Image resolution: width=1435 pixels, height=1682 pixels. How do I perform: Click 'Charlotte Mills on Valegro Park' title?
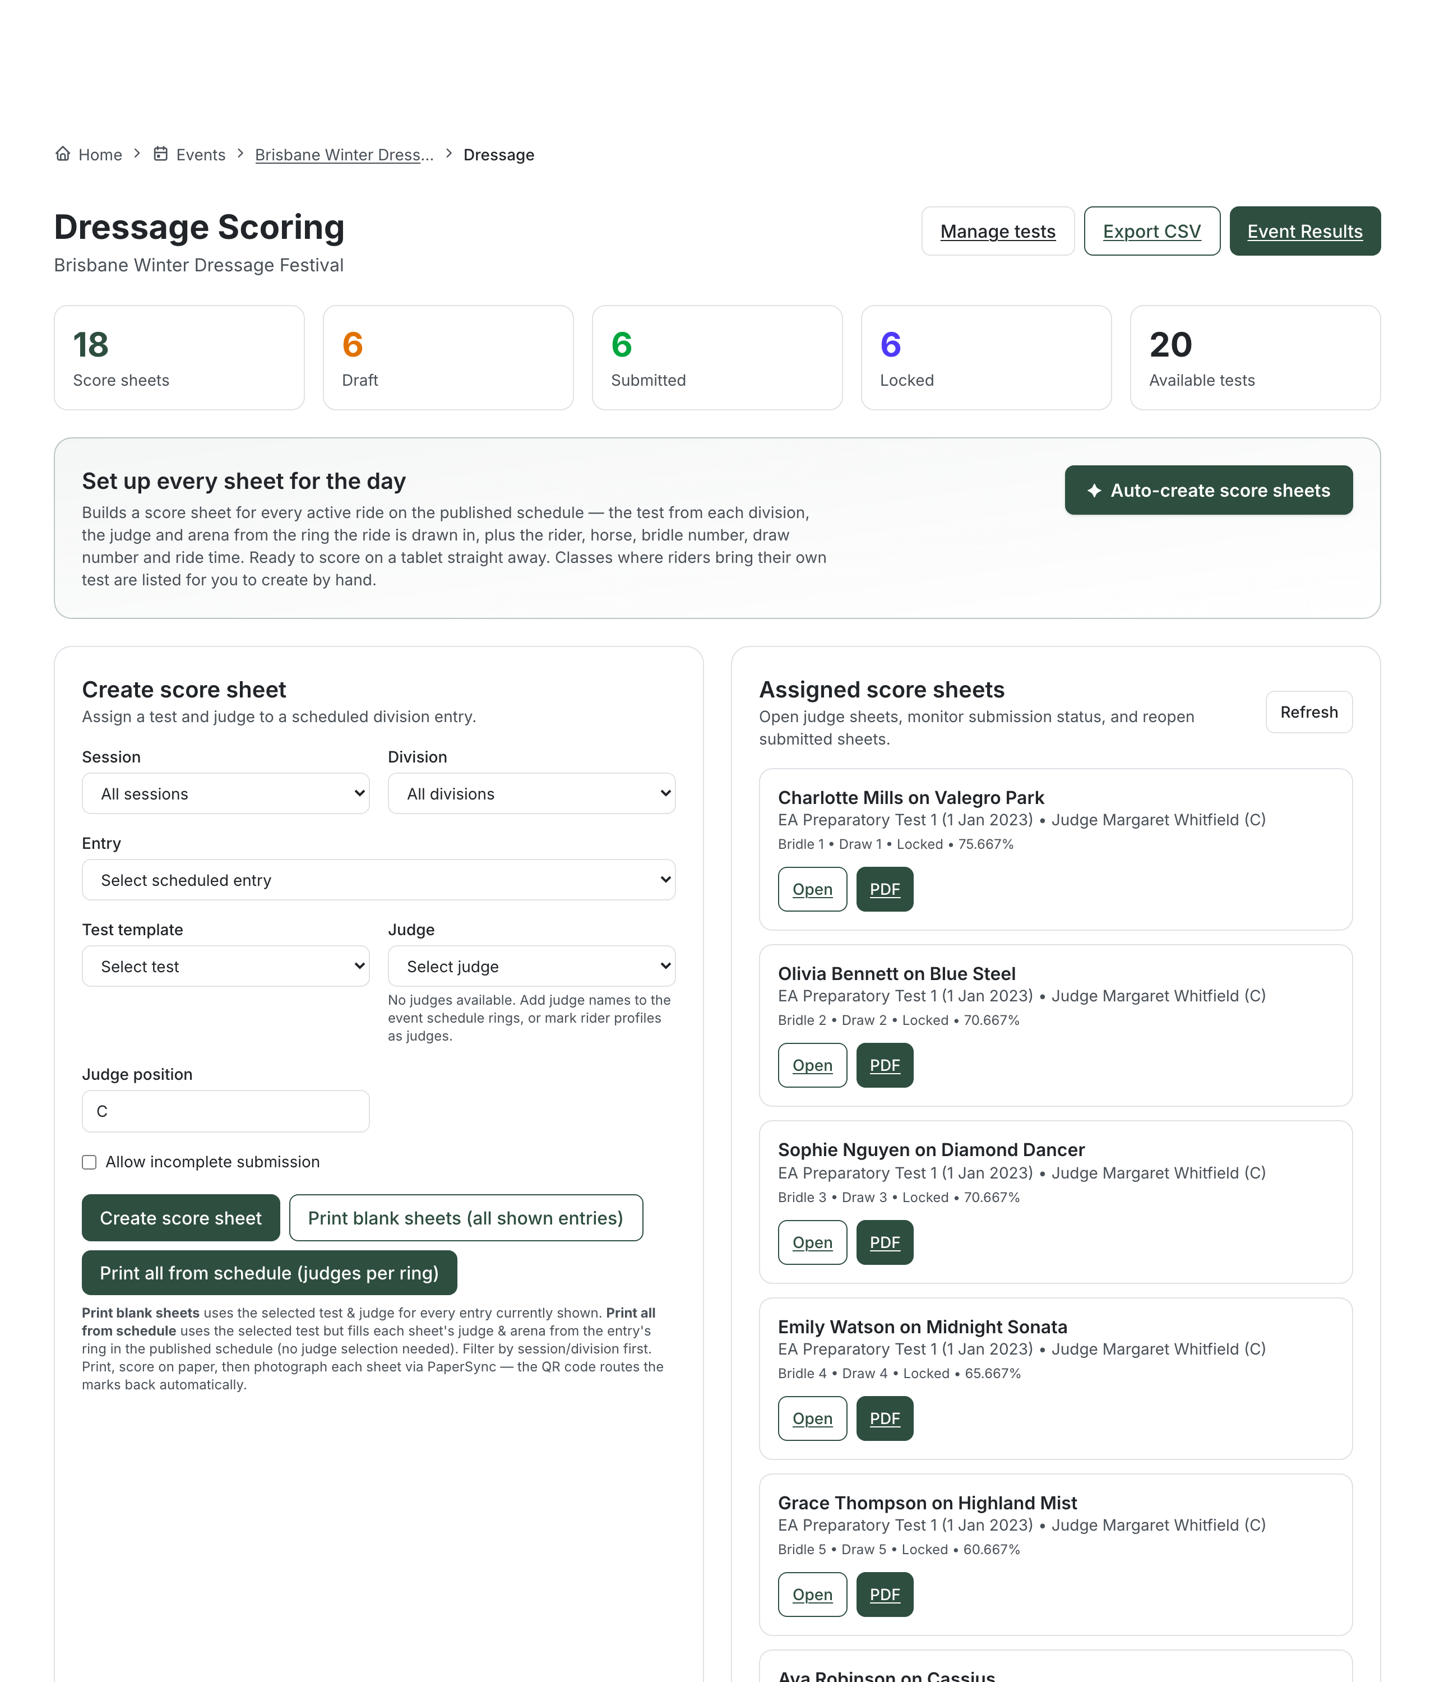tap(911, 797)
